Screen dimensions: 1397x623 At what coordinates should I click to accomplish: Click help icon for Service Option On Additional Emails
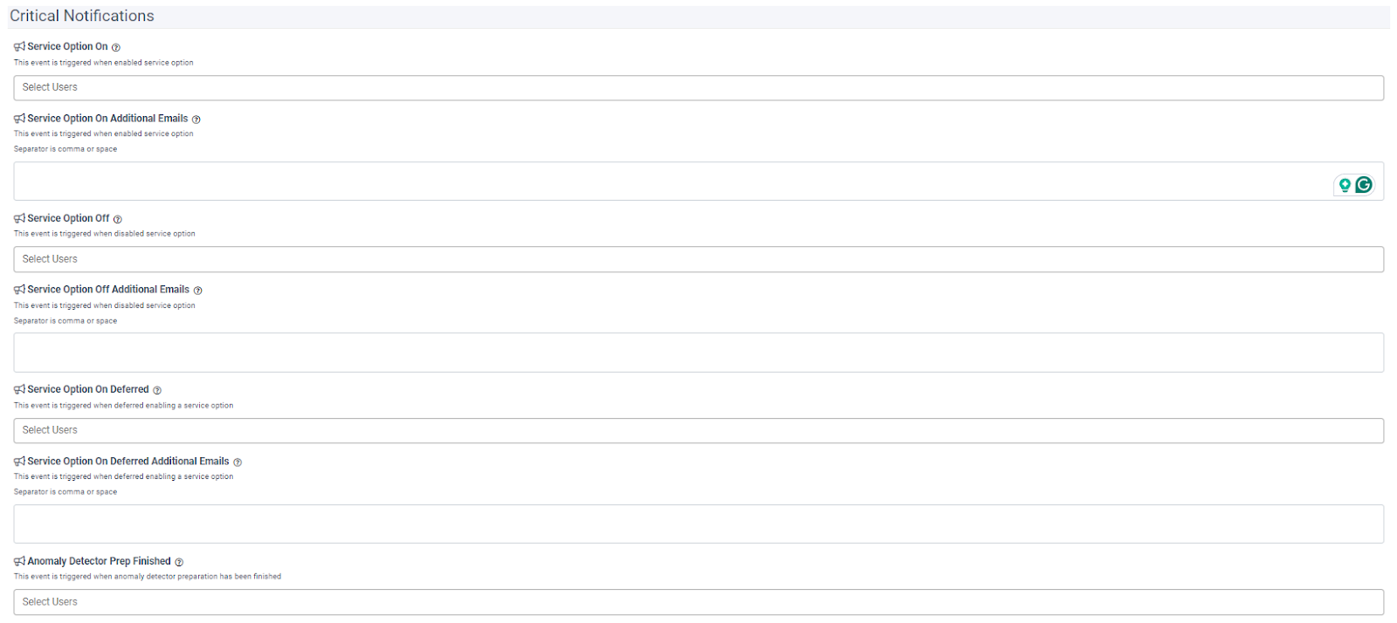[196, 120]
